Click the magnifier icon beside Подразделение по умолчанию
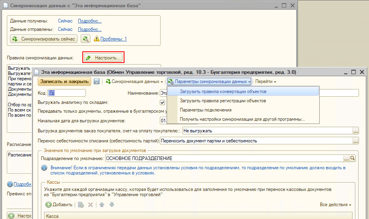The width and height of the screenshot is (369, 219). tap(353, 158)
